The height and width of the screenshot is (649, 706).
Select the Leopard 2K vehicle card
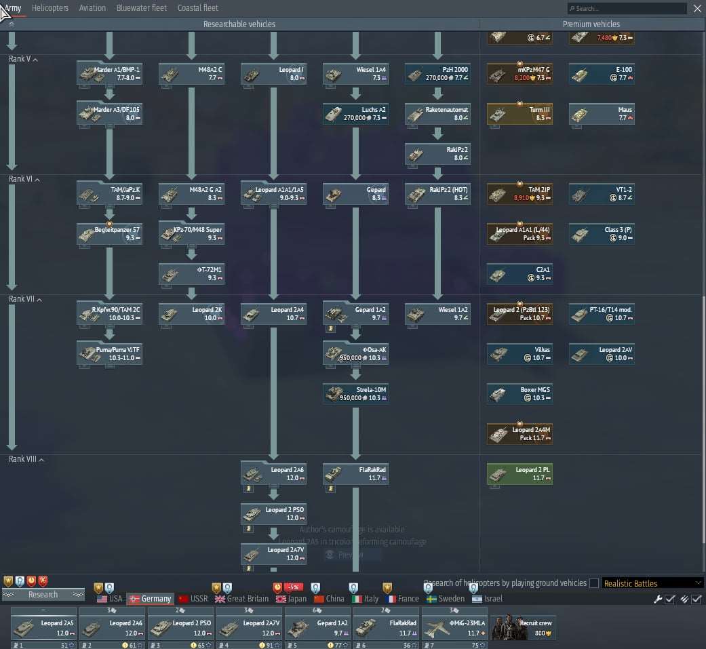point(192,314)
